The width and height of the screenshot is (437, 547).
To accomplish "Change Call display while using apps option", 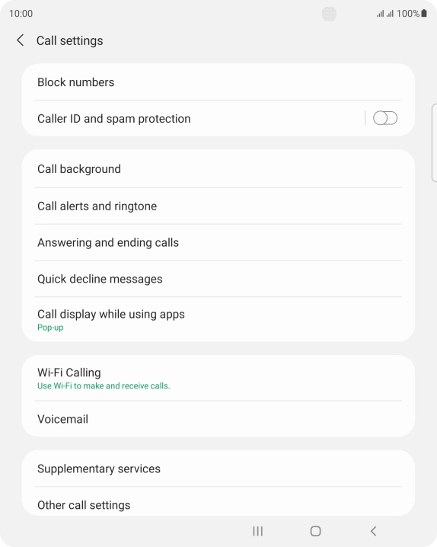I will (x=218, y=319).
